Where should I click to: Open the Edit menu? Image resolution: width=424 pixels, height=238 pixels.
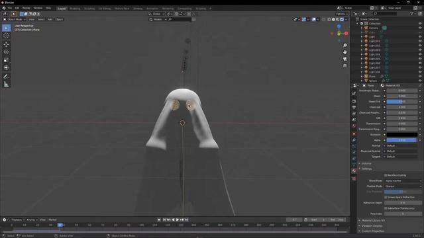pyautogui.click(x=17, y=8)
